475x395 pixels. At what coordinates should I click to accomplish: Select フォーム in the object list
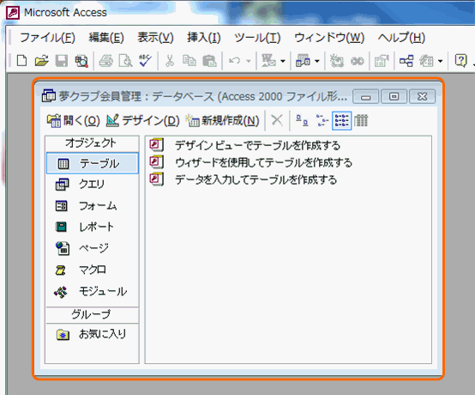(93, 206)
